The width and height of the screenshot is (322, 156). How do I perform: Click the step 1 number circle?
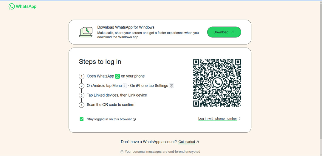coord(81,76)
